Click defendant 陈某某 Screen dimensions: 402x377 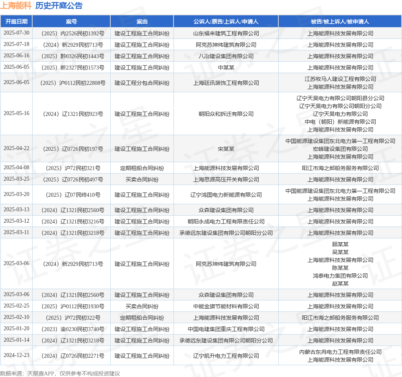[x=340, y=268]
